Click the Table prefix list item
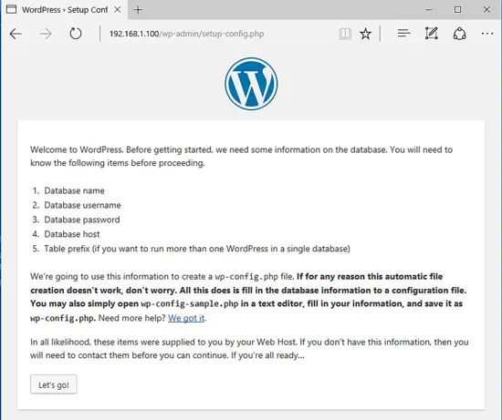Image resolution: width=502 pixels, height=420 pixels. click(x=197, y=249)
